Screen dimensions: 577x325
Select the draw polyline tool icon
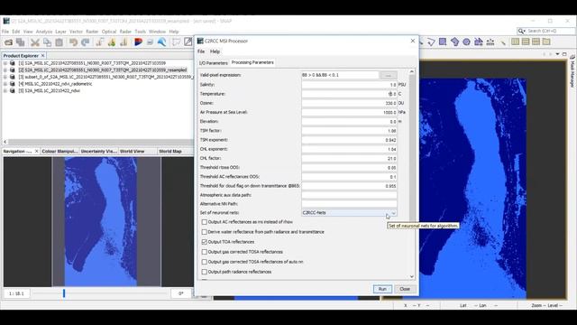431,42
